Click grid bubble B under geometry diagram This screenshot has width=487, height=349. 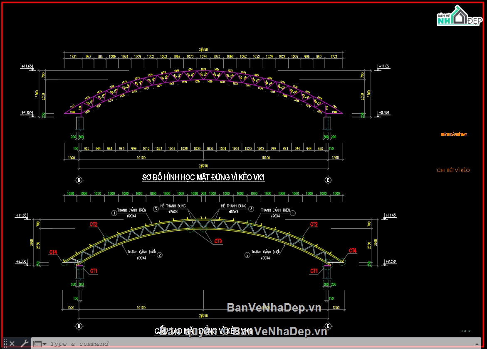(79, 180)
